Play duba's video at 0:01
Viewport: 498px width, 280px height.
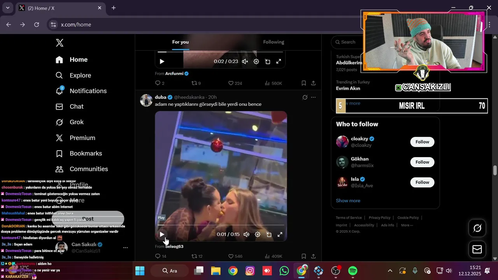tap(162, 234)
